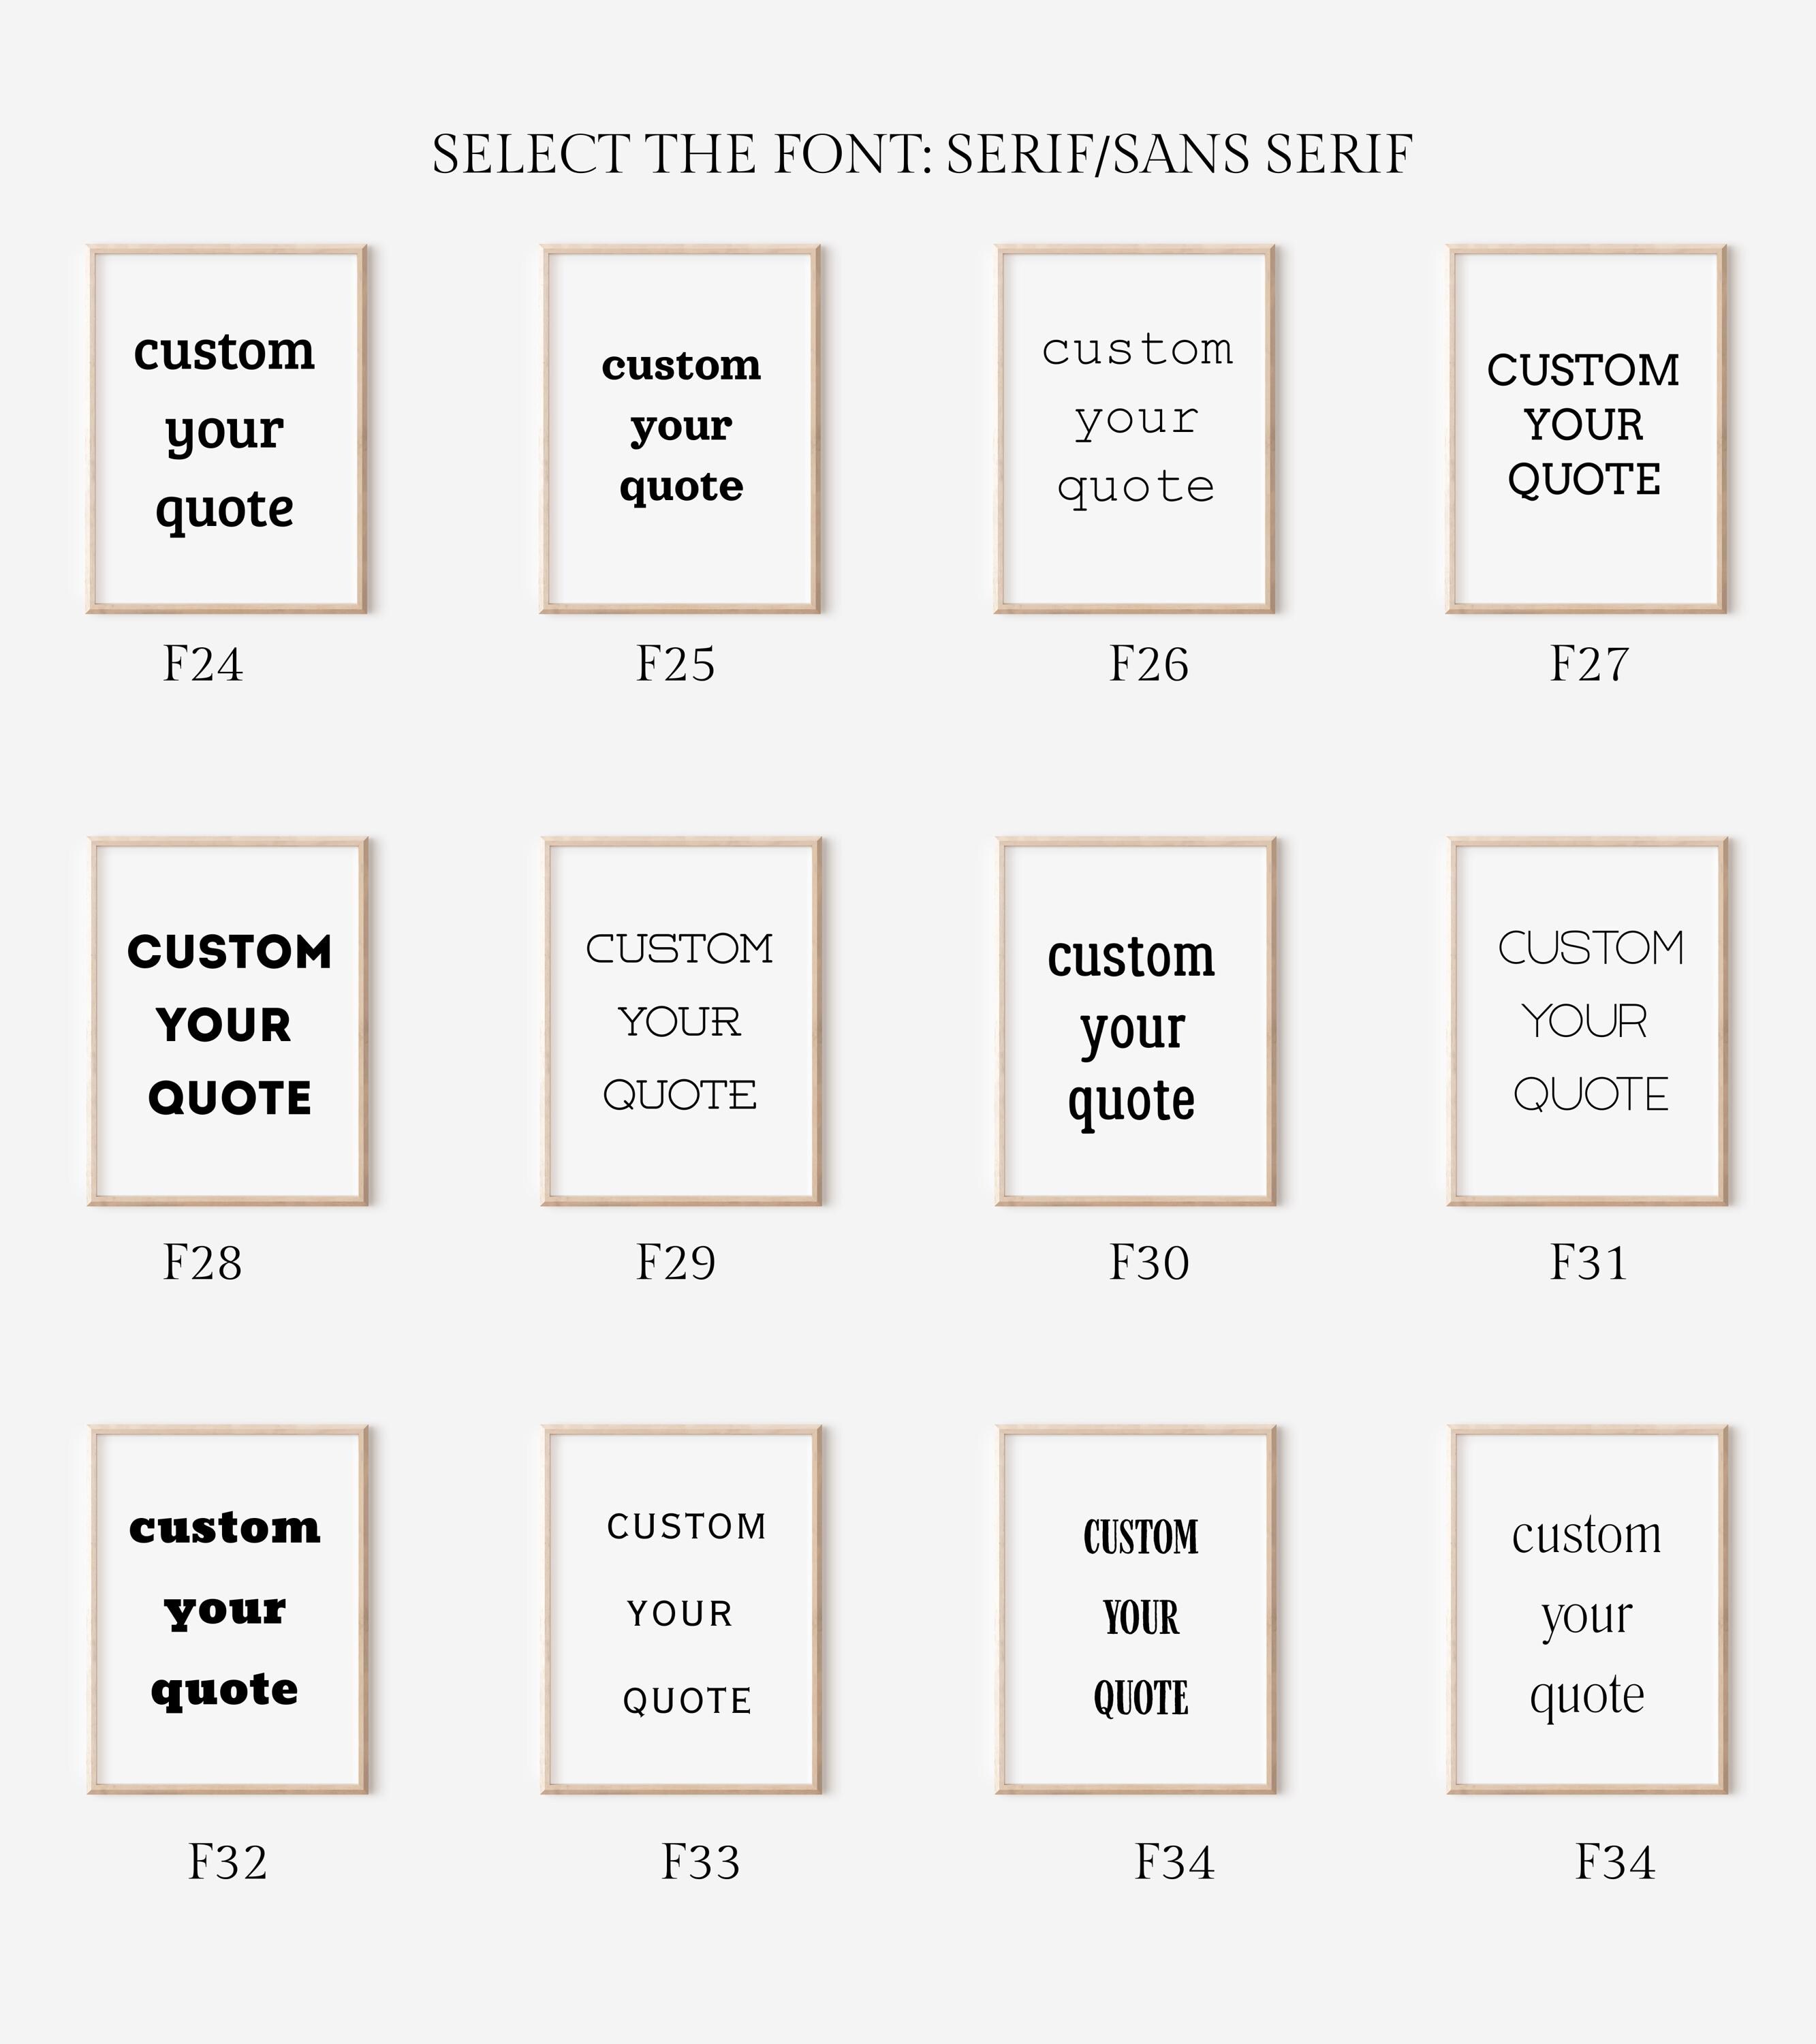
Task: Choose the condensed uppercase CUSTOM YOUR QUOTE frame
Action: [x=1135, y=1609]
